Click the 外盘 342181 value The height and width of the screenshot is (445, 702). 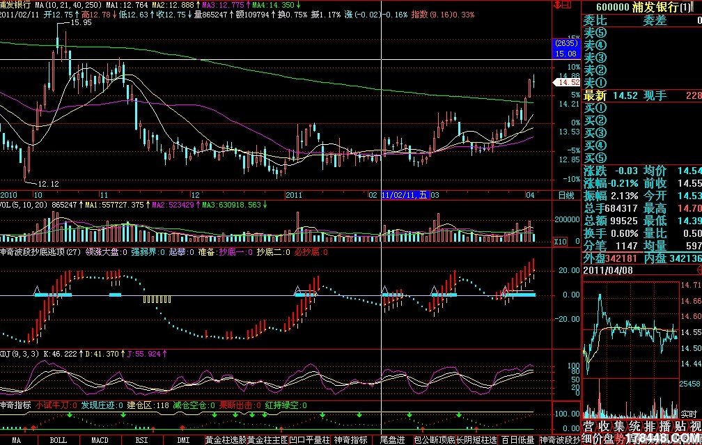[621, 258]
